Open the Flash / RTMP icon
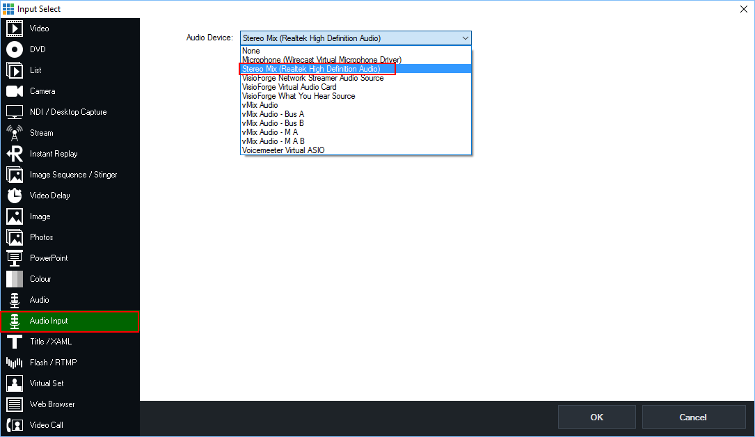Image resolution: width=755 pixels, height=437 pixels. [x=15, y=363]
